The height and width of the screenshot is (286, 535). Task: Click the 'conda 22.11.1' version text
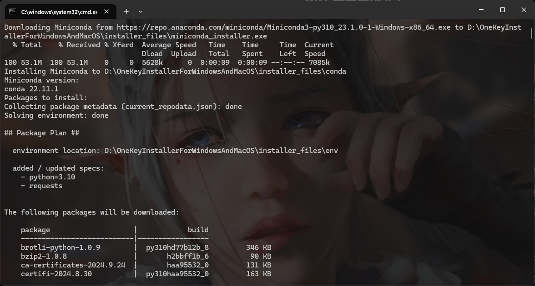[x=31, y=89]
